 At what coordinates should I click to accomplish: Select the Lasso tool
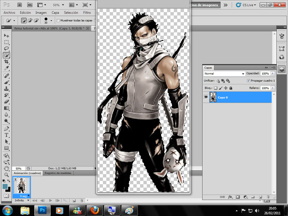tap(6, 49)
